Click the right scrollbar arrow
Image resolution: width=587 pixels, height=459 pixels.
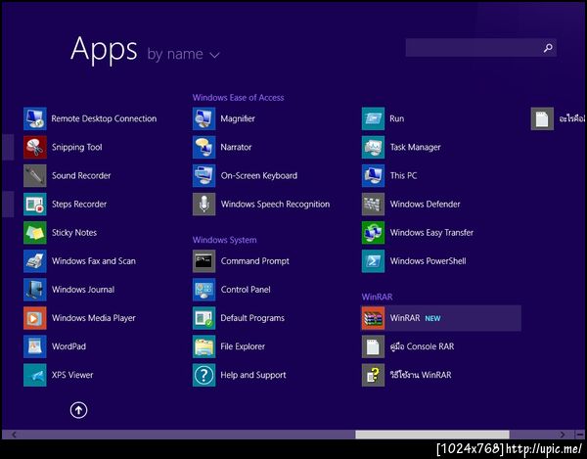point(563,435)
